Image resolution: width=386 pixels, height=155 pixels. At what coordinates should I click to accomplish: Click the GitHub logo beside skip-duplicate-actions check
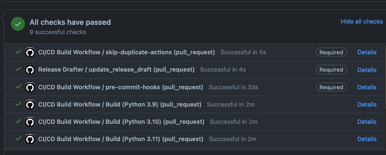click(30, 53)
